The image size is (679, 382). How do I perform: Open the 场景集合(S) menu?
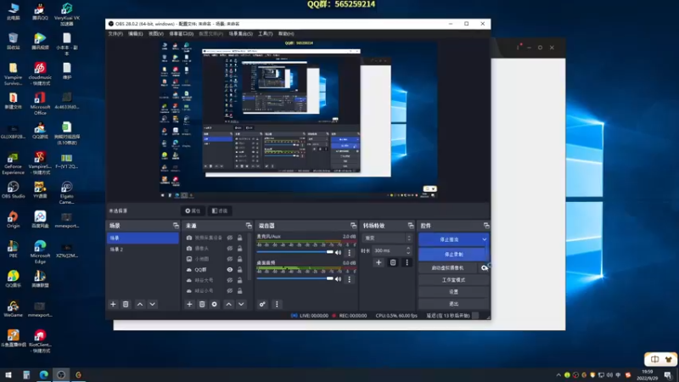tap(240, 34)
